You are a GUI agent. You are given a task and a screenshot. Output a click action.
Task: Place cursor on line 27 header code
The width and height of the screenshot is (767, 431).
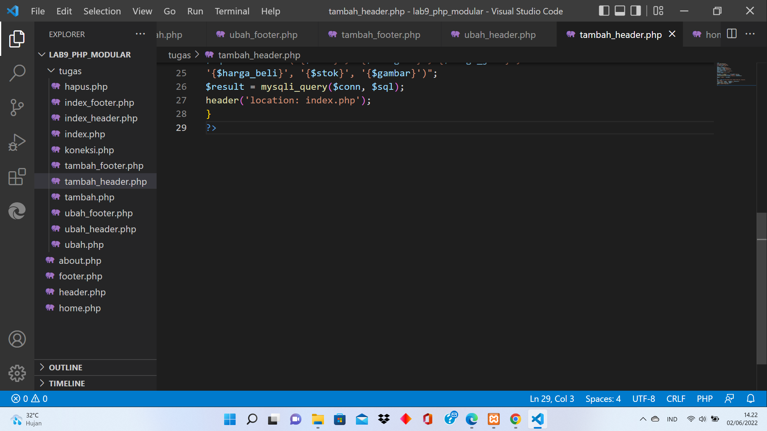pyautogui.click(x=288, y=101)
